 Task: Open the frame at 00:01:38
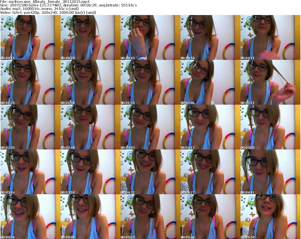[91, 82]
